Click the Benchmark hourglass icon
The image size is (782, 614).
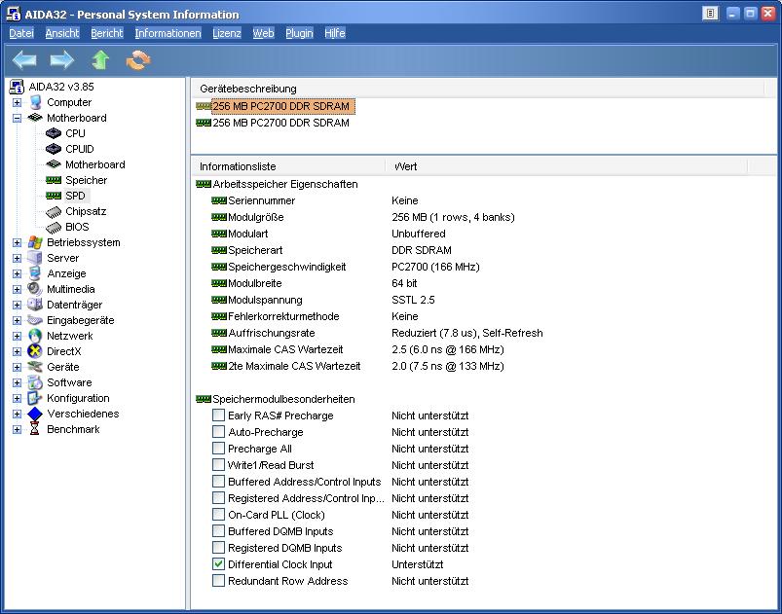point(34,429)
